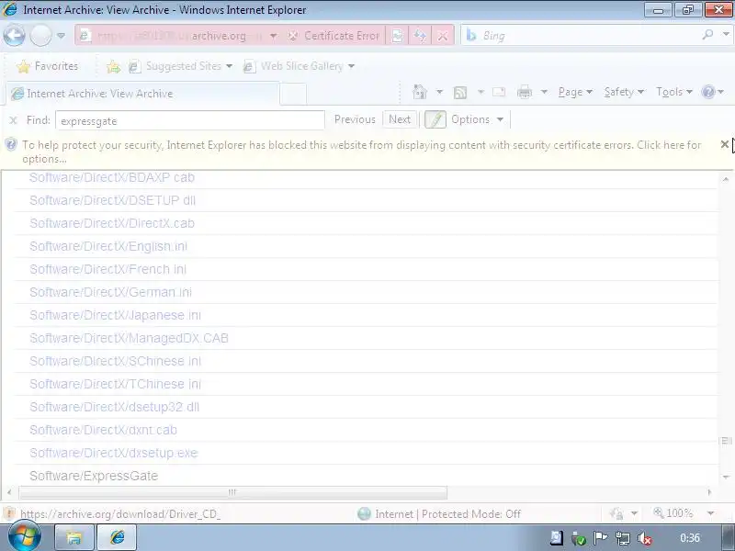This screenshot has width=735, height=551.
Task: Open Software/DirectX/ManagedDX.CAB link
Action: (x=129, y=338)
